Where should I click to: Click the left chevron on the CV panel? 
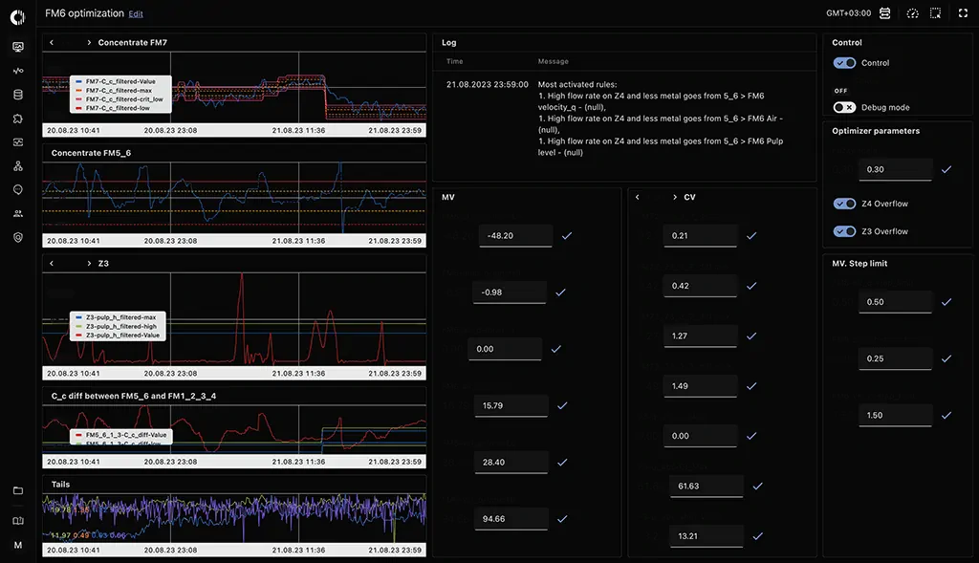[x=638, y=197]
